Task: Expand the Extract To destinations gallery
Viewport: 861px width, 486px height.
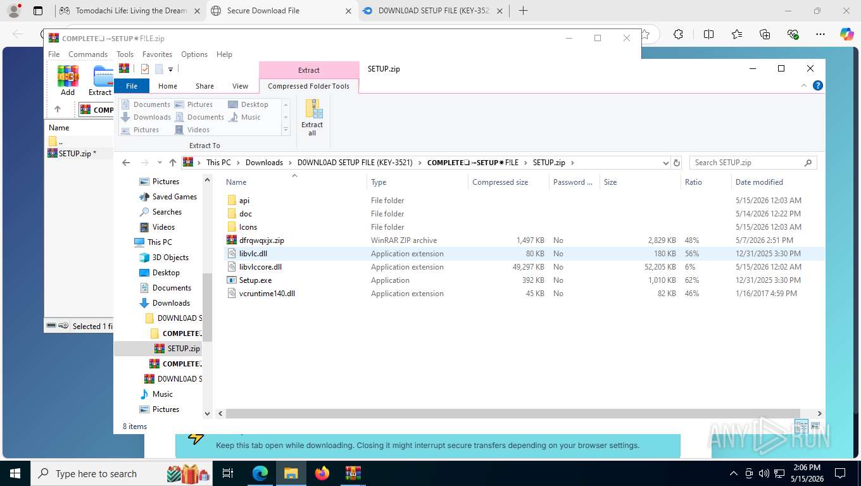Action: tap(286, 130)
